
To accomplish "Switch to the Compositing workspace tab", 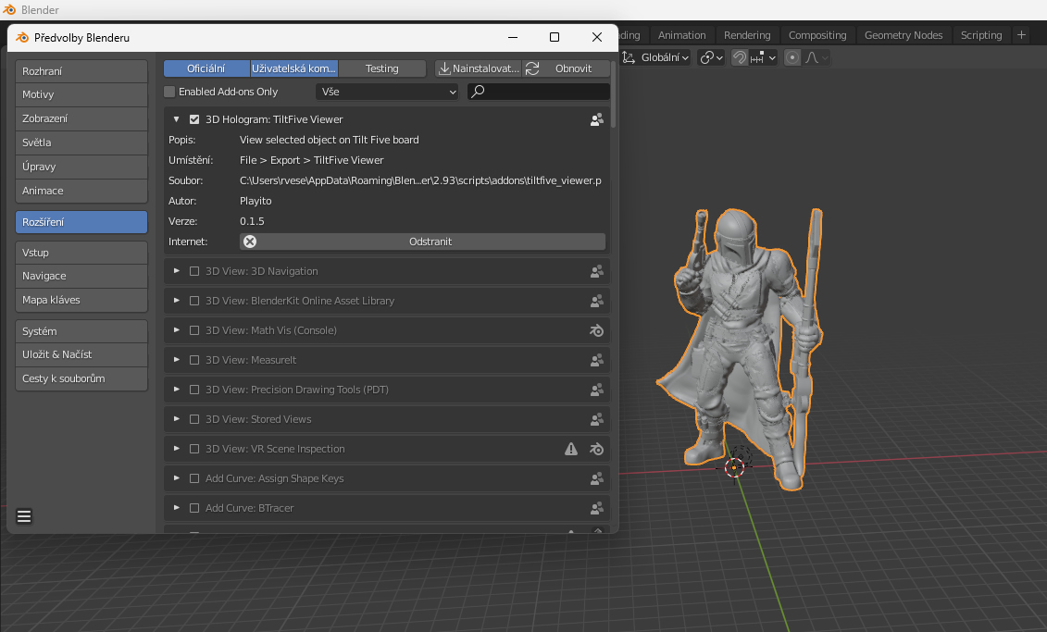I will pyautogui.click(x=817, y=35).
